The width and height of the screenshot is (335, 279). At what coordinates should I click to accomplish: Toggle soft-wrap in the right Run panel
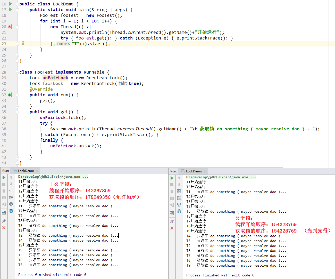(179, 192)
